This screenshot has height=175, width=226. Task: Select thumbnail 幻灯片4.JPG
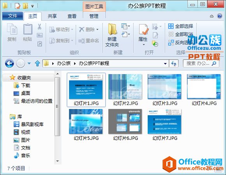tap(204, 90)
